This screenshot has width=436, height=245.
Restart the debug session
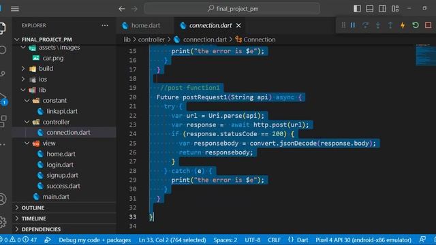tap(416, 25)
